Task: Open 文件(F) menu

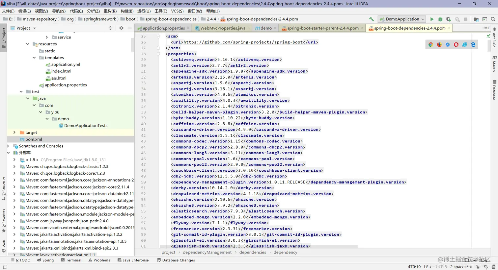Action: [8, 11]
